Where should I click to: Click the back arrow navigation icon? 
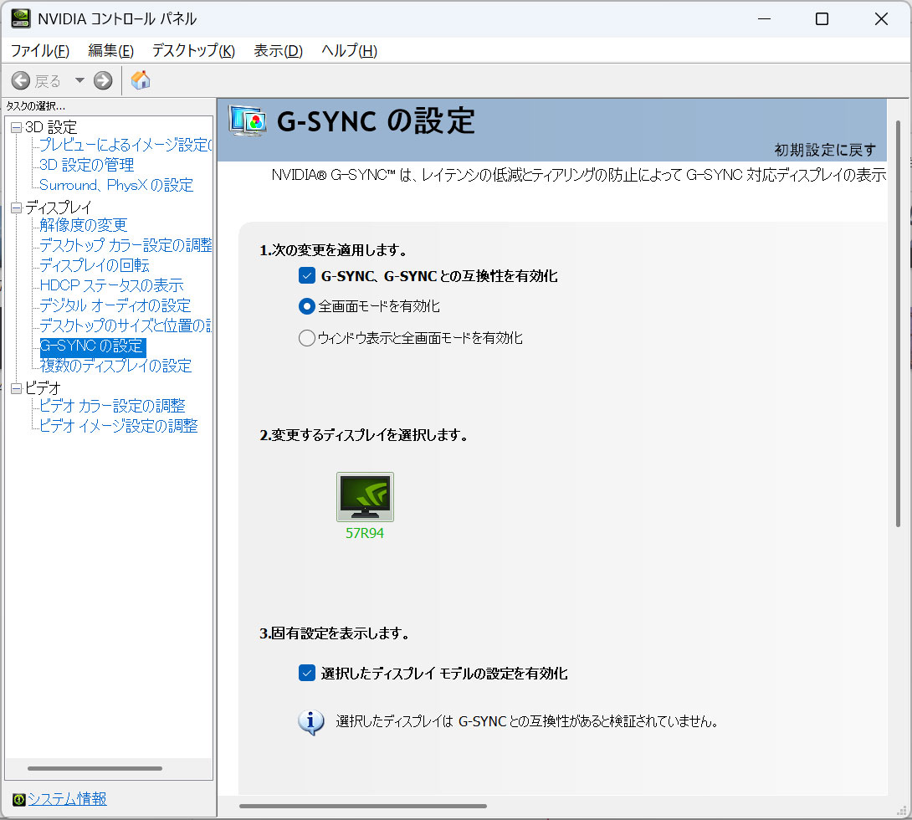point(21,81)
